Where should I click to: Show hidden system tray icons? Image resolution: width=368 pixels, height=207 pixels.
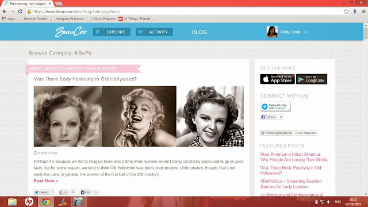(x=309, y=202)
